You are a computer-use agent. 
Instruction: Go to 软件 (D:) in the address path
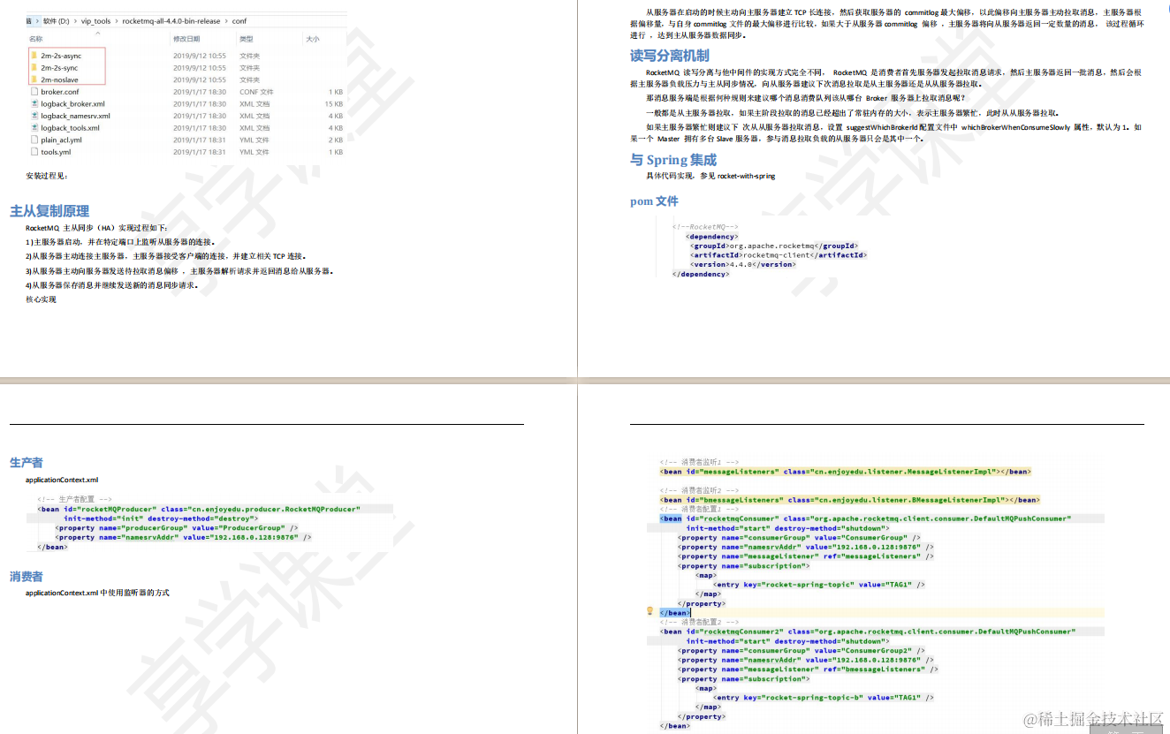pos(56,20)
